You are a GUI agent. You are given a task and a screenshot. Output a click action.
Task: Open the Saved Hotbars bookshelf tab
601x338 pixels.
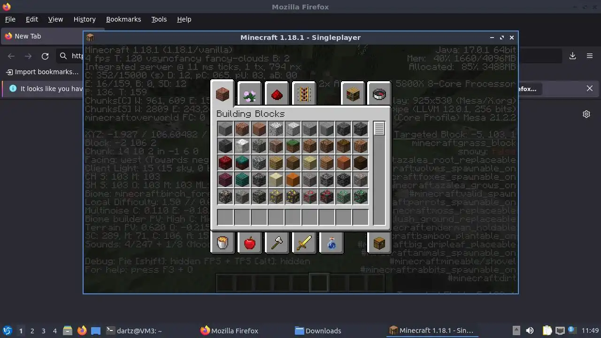tap(353, 94)
